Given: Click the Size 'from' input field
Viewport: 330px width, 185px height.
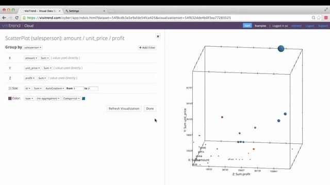Looking at the screenshot, I should [78, 88].
